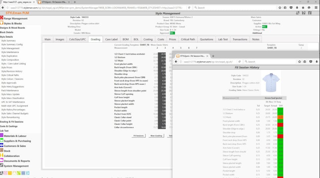
Task: Switch to the Main tab
Action: (48, 39)
